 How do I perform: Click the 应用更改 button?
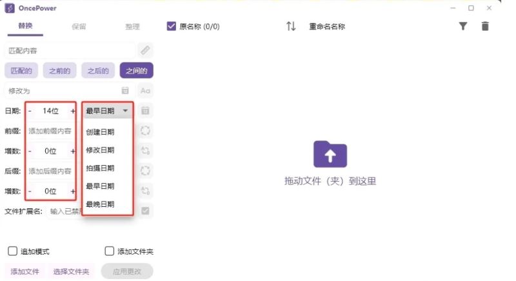[x=127, y=271]
